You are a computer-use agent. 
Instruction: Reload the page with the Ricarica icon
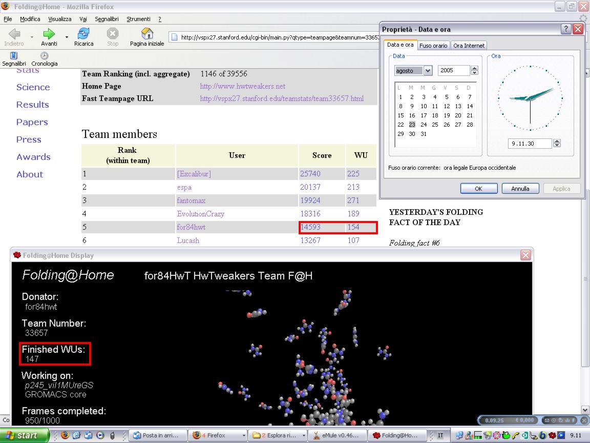[83, 33]
